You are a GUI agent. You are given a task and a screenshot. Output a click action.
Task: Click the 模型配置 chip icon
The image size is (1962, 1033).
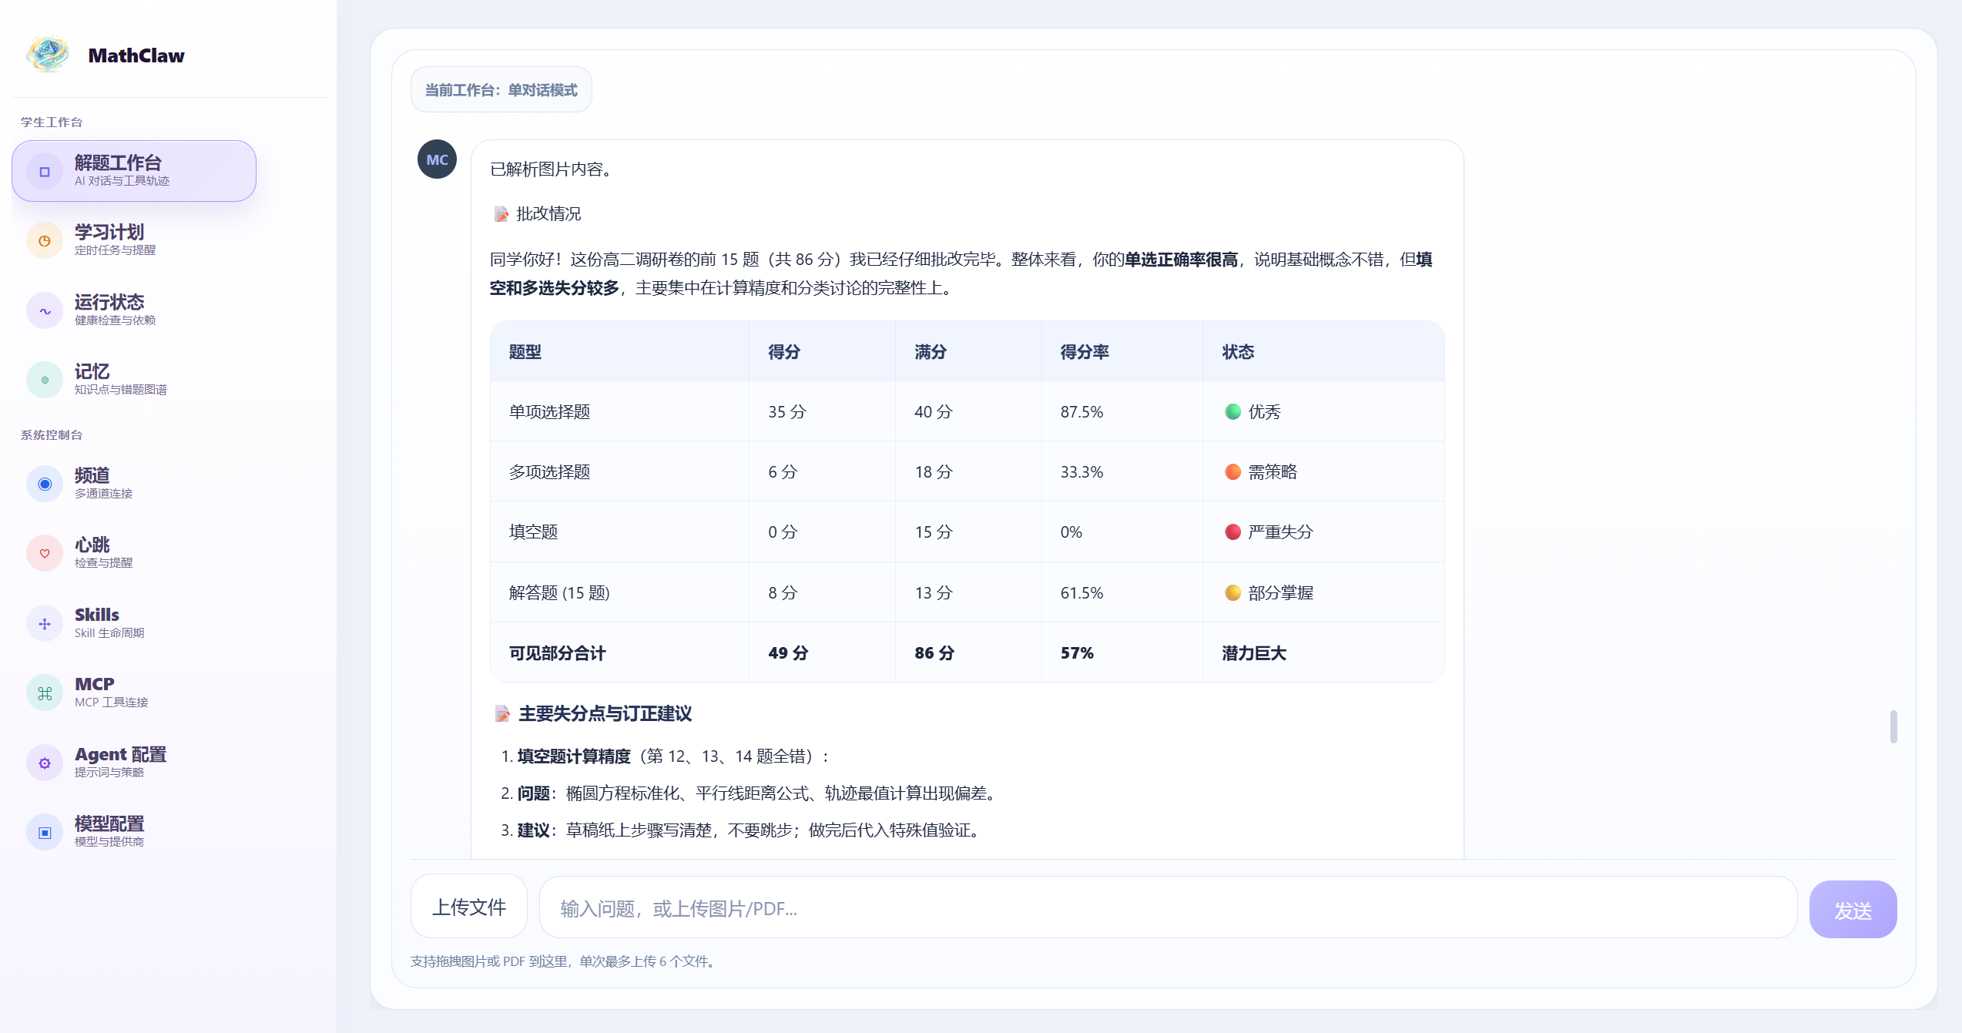pos(45,833)
